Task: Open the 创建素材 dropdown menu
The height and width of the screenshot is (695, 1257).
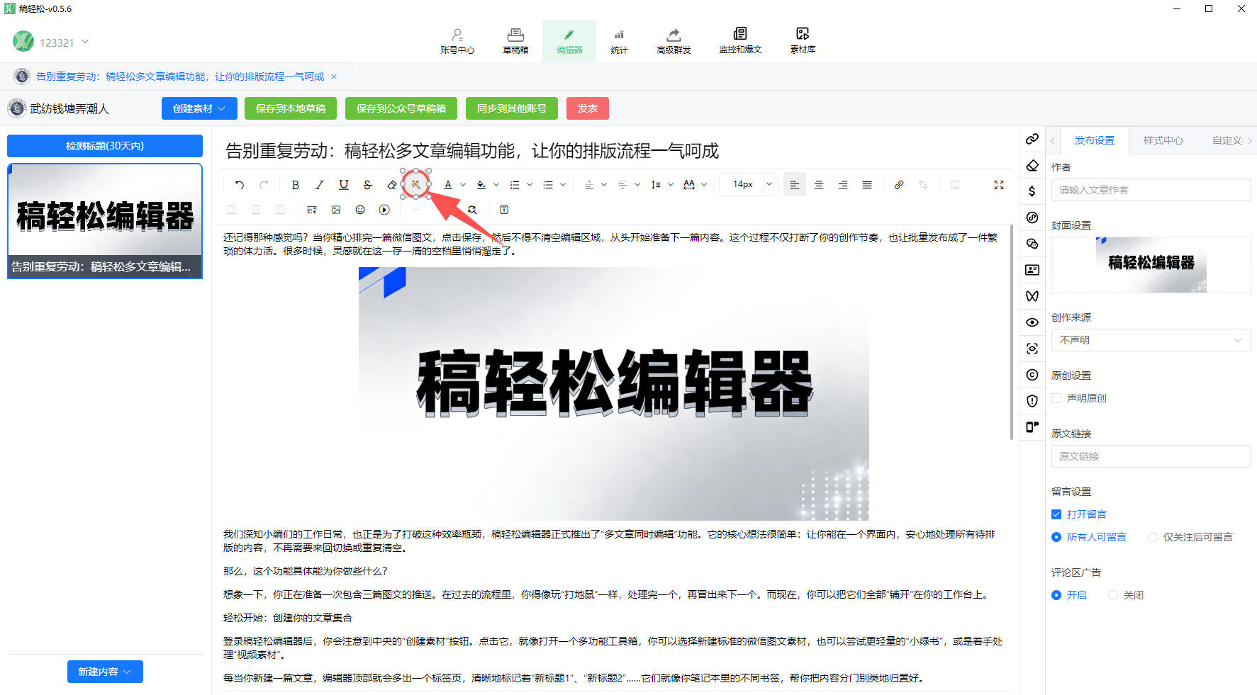Action: point(199,108)
